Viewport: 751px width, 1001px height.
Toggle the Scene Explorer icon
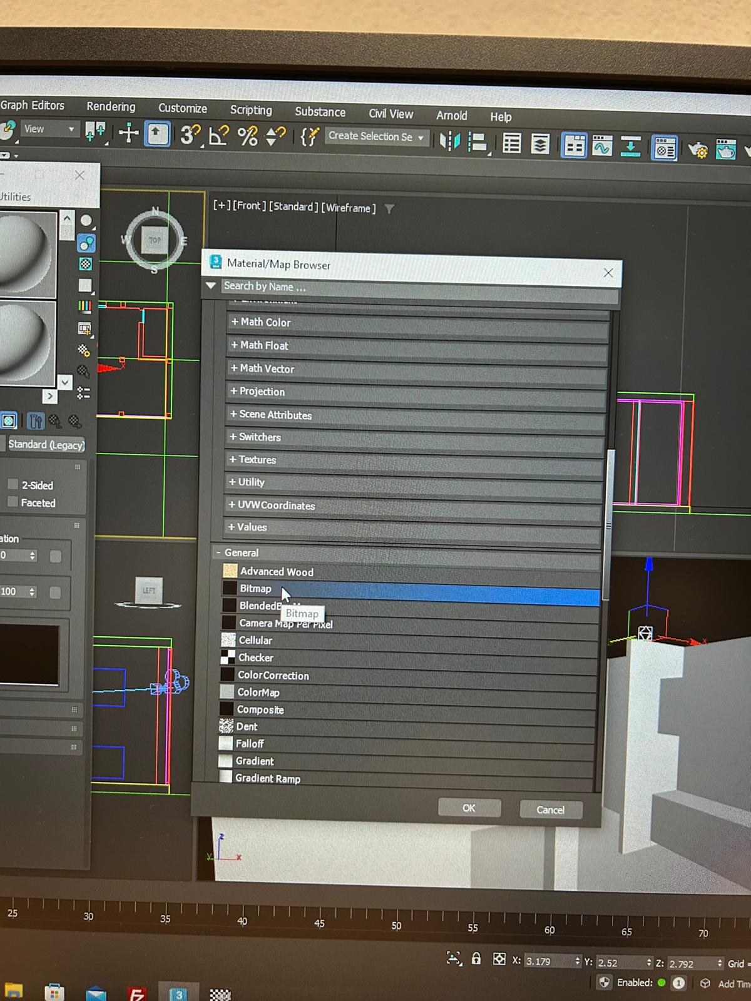(x=512, y=144)
